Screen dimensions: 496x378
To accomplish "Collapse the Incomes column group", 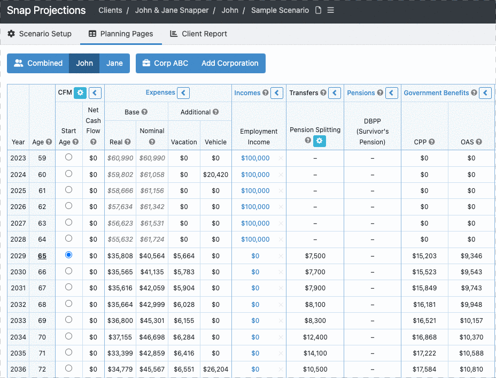I will click(277, 93).
